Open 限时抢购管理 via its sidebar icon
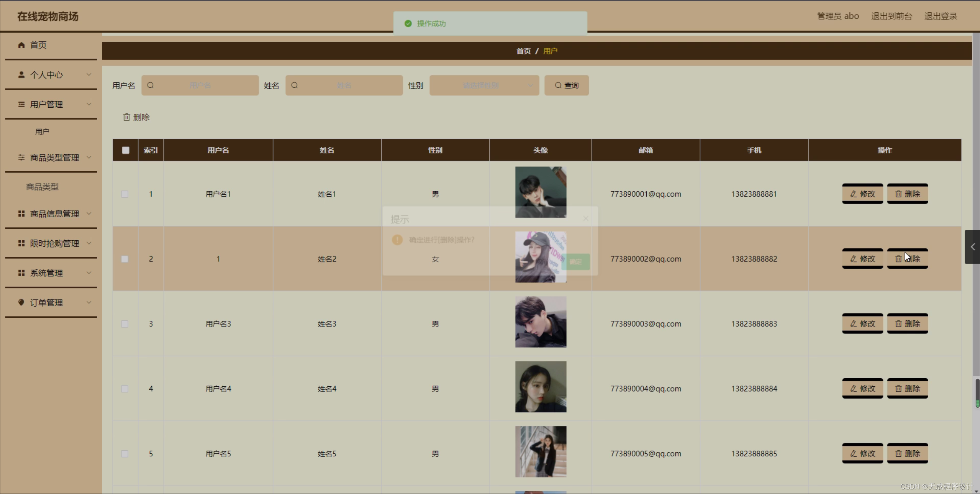This screenshot has height=494, width=980. (x=21, y=243)
